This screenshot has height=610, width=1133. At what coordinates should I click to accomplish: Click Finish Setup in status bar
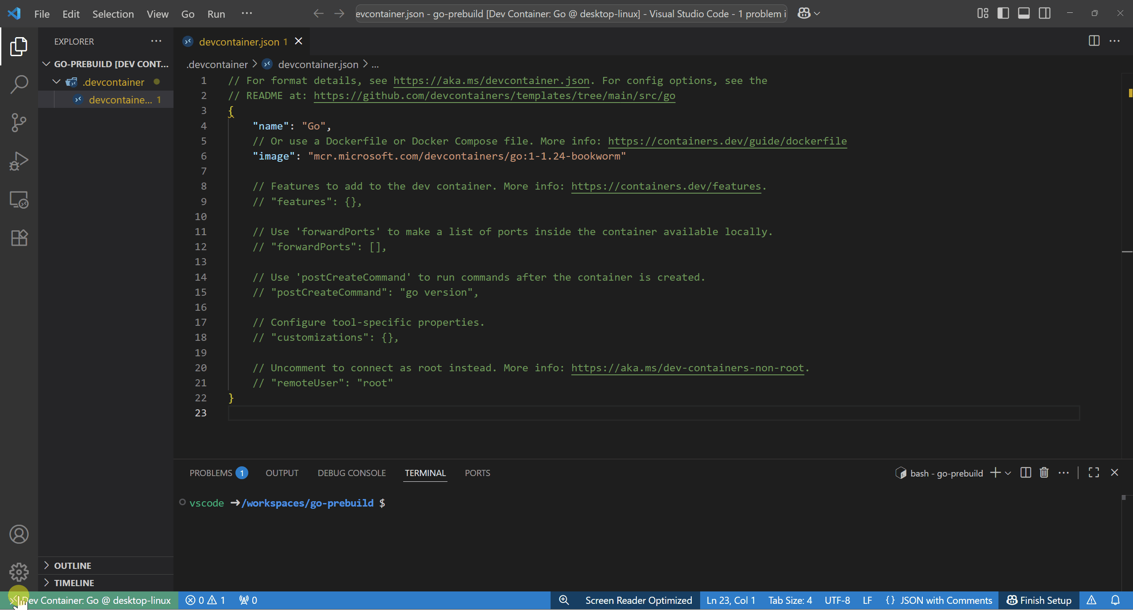[1039, 600]
